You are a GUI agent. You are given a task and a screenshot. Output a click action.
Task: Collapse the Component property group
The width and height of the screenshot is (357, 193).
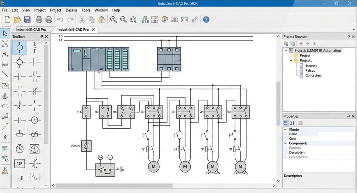click(x=285, y=143)
